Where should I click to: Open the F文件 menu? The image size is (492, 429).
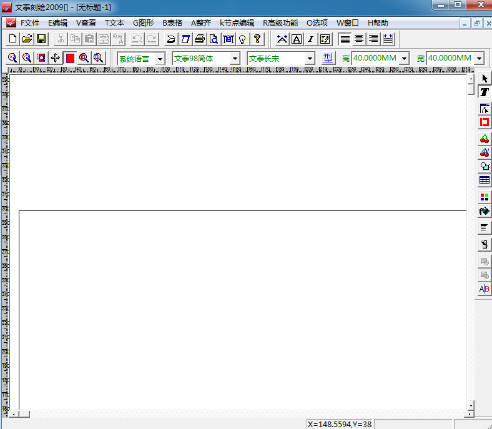[29, 23]
